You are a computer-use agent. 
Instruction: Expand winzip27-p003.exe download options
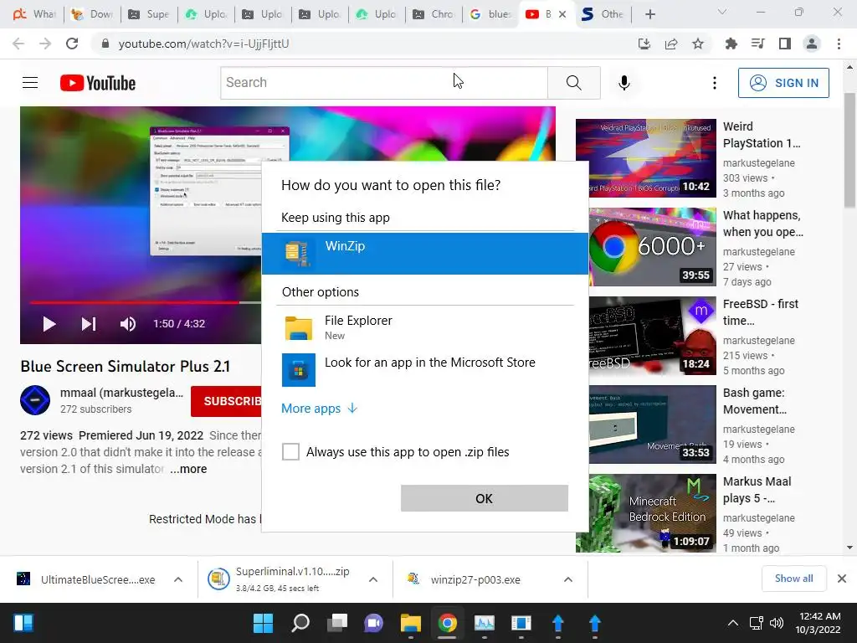click(x=568, y=579)
